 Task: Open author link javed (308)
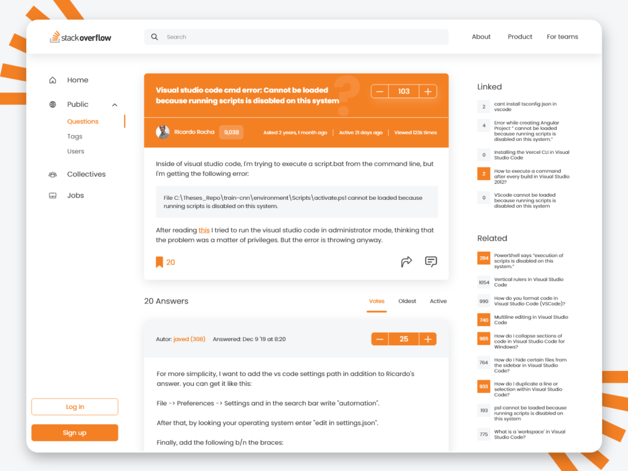point(189,339)
